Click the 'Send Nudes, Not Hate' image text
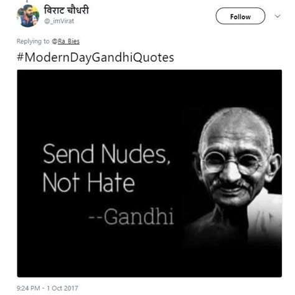The image size is (295, 295). click(106, 168)
